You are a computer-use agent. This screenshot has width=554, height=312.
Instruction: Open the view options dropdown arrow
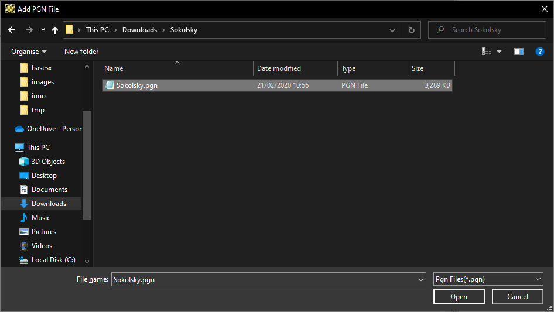500,52
